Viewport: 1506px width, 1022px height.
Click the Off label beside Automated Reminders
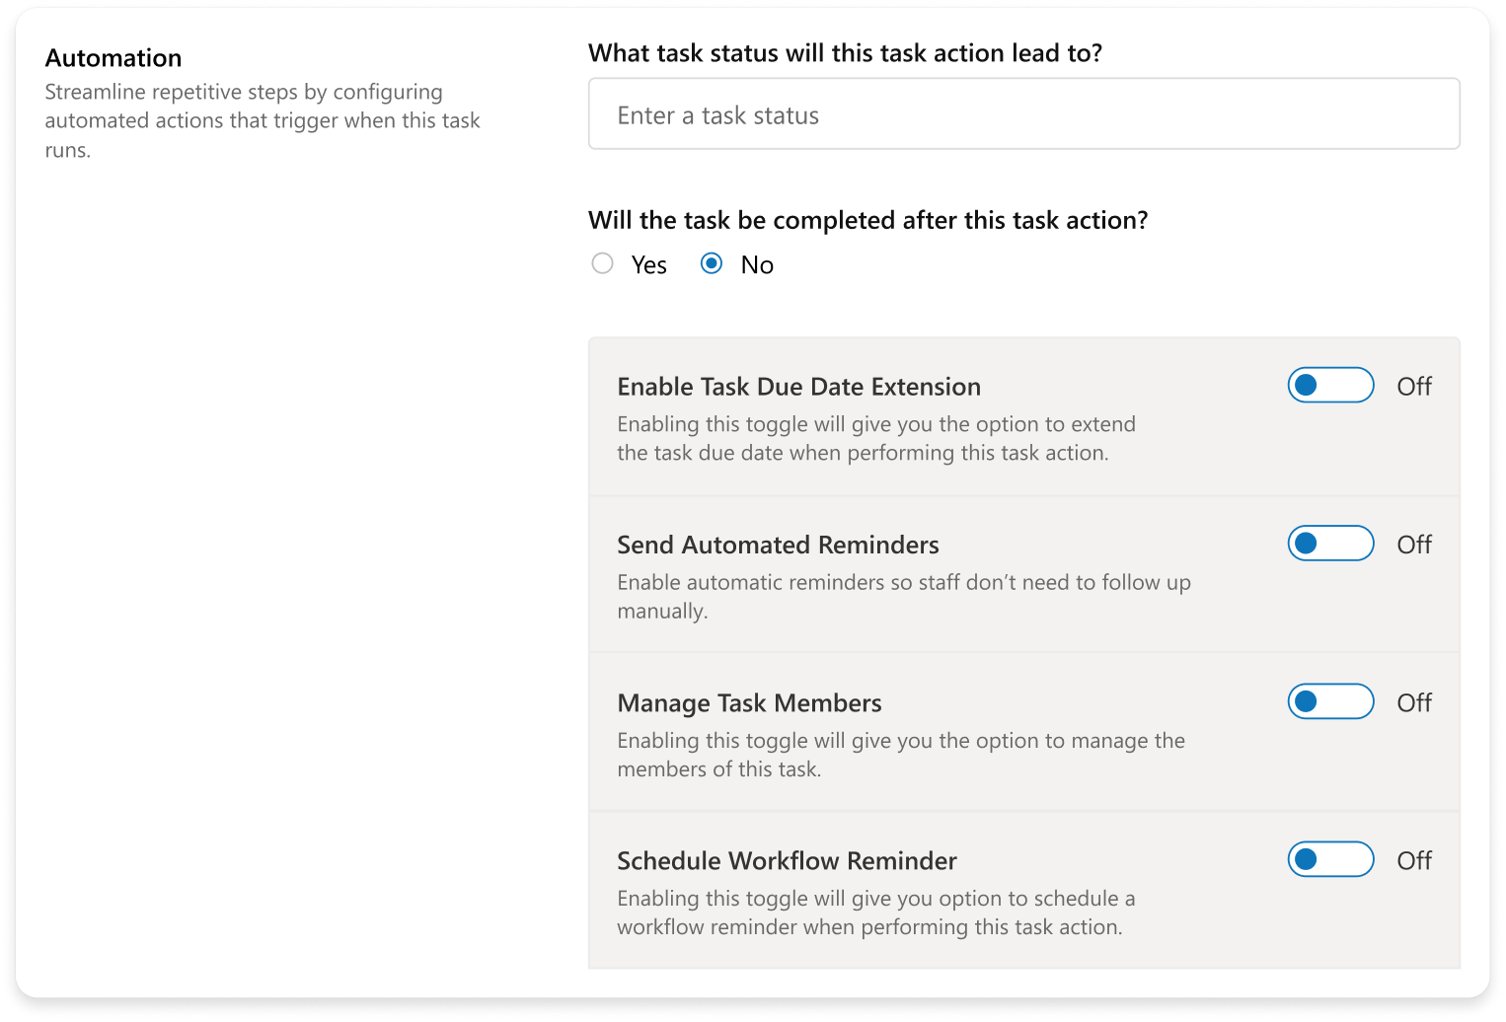[1413, 545]
